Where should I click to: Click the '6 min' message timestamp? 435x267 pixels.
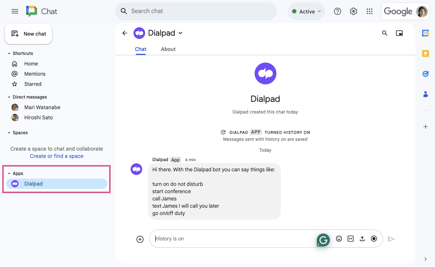pyautogui.click(x=190, y=160)
